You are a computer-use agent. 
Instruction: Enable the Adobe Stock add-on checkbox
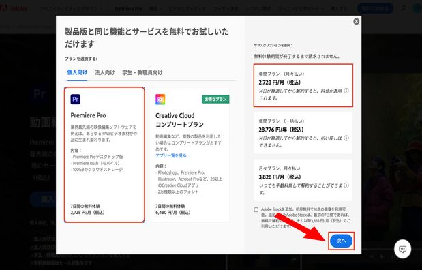click(256, 210)
